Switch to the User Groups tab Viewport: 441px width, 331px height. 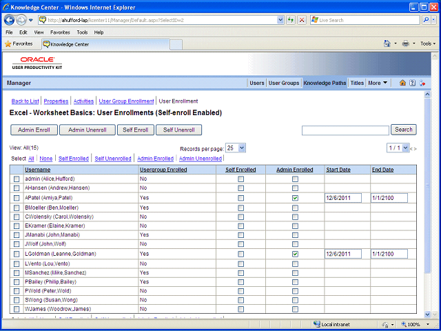284,83
